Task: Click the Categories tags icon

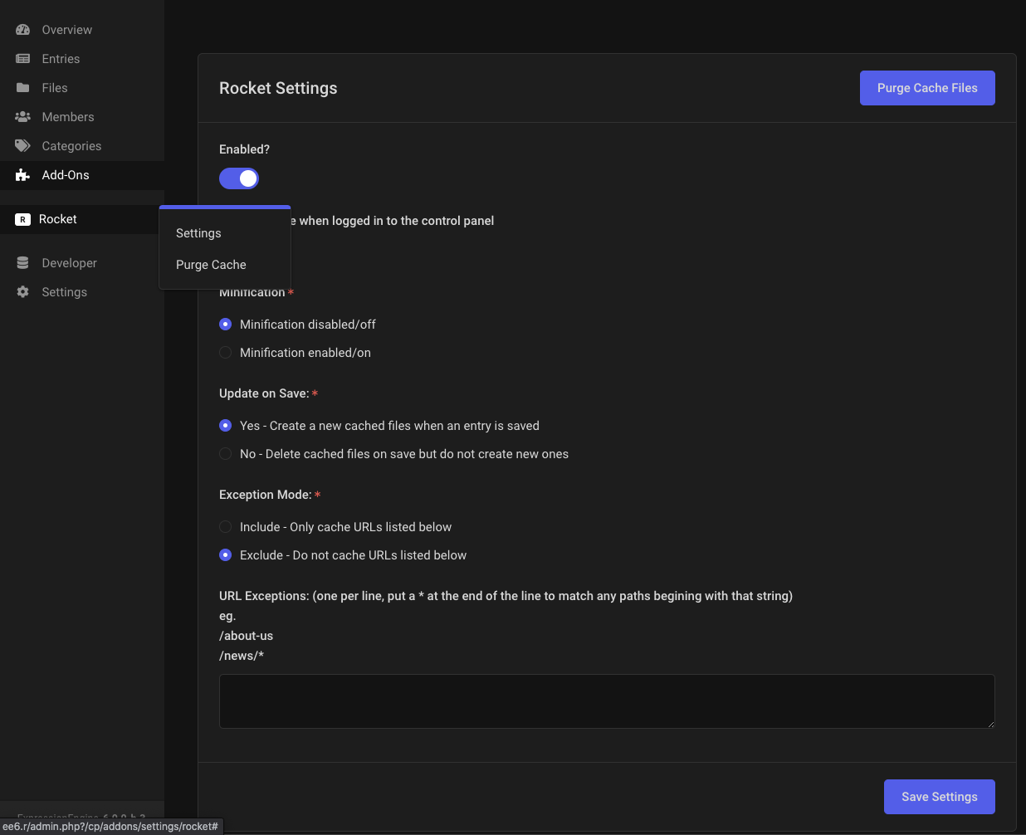Action: click(x=23, y=146)
